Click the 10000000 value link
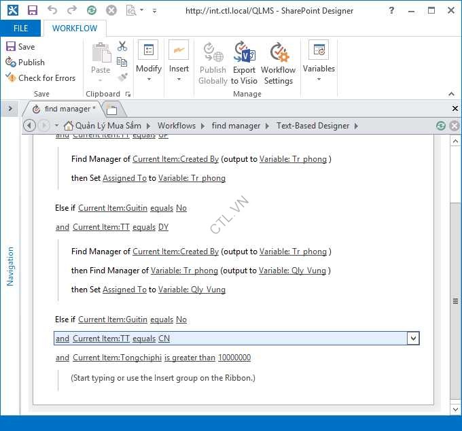The image size is (462, 431). click(234, 358)
